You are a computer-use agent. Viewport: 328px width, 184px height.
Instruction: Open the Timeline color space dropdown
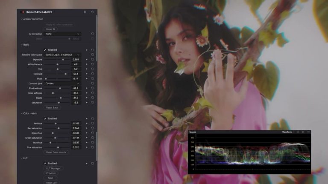click(62, 55)
